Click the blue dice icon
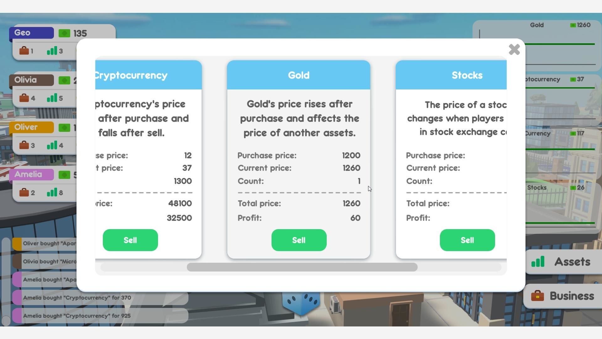The image size is (602, 339). [301, 303]
